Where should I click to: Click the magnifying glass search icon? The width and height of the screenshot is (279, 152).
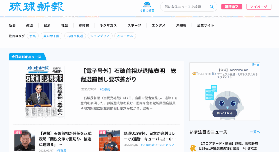click(x=211, y=7)
